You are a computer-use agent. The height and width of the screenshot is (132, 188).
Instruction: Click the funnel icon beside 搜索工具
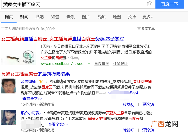tap(139, 29)
